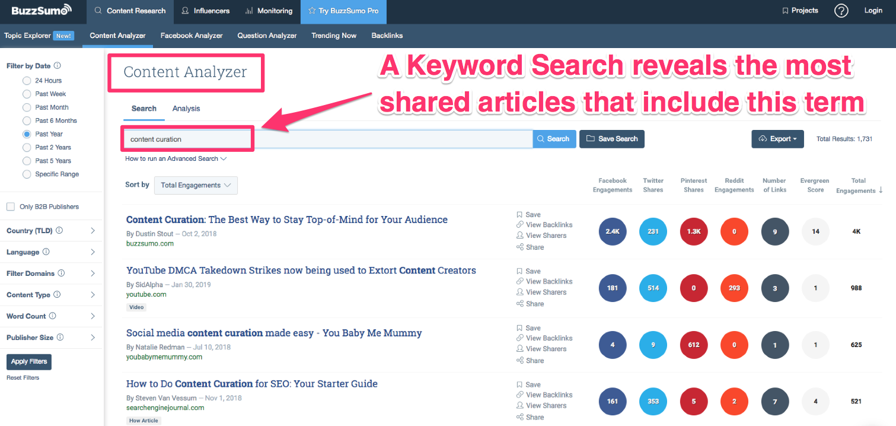Select the Past 2 Years date filter

pyautogui.click(x=27, y=147)
